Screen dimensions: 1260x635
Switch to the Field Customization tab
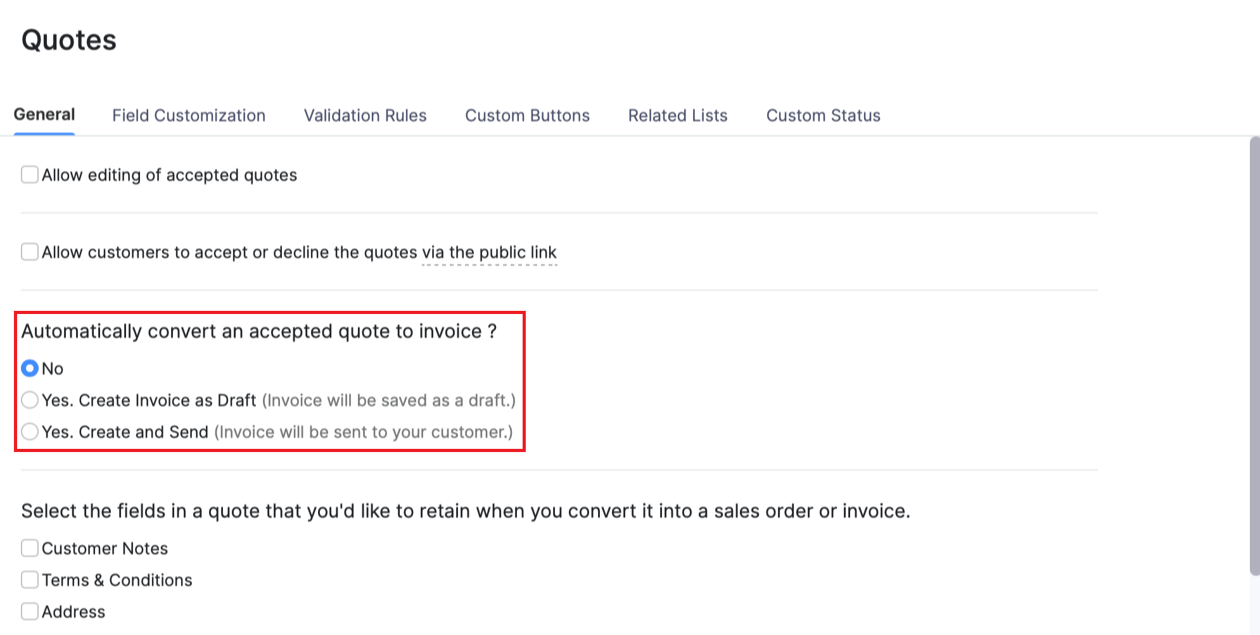point(188,115)
